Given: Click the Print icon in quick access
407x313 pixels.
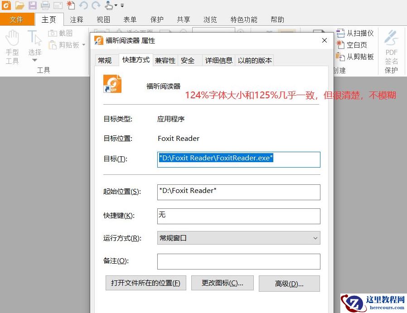Looking at the screenshot, I should coord(45,5).
